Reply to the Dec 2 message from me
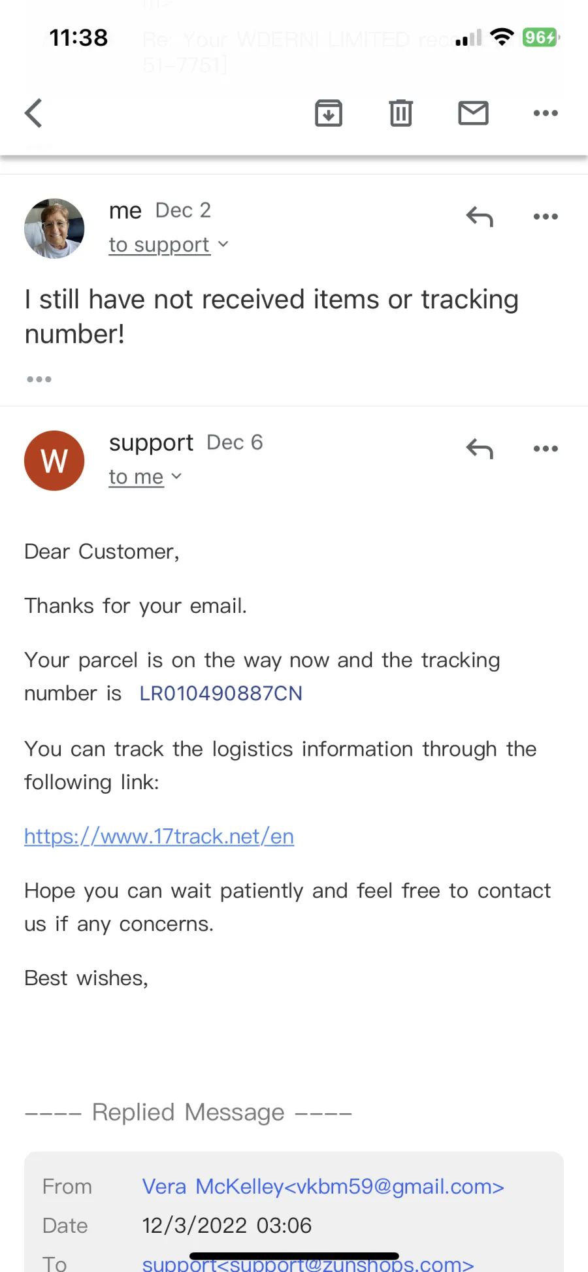This screenshot has height=1272, width=588. [480, 216]
